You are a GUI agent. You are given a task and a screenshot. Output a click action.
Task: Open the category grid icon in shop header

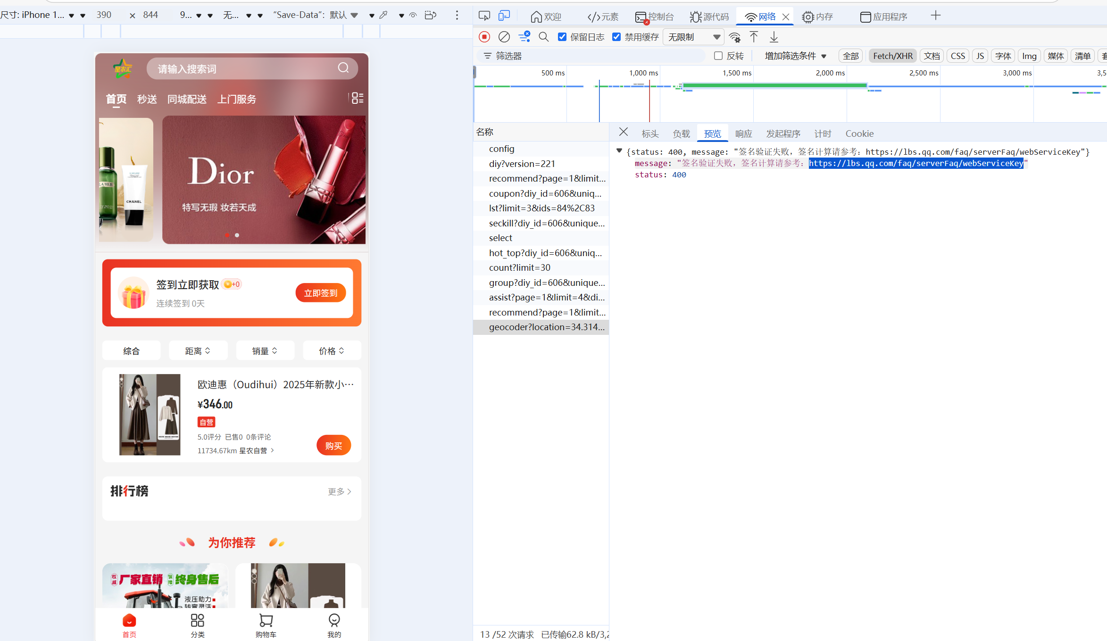(358, 98)
